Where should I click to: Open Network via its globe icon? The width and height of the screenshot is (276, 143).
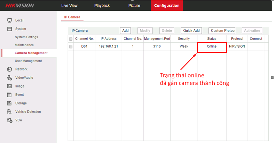pyautogui.click(x=10, y=69)
